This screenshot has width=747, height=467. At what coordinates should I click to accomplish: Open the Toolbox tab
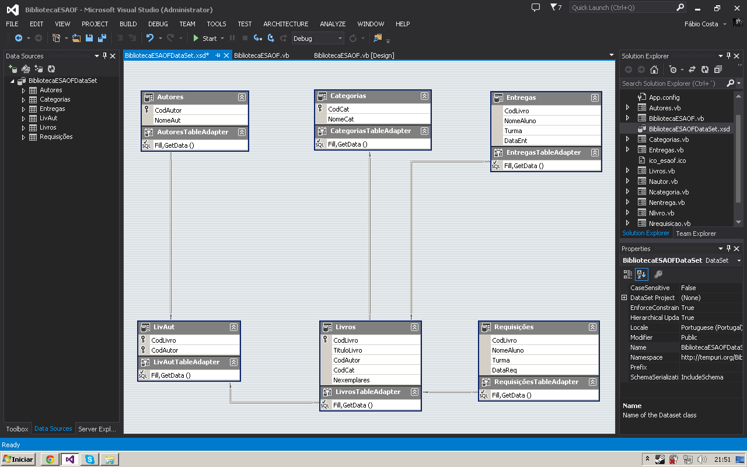(17, 428)
